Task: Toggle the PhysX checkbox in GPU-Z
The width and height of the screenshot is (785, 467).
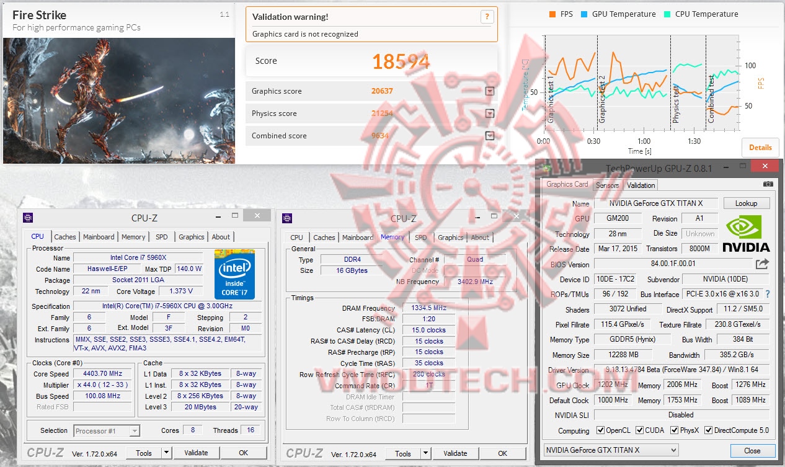Action: tap(673, 430)
